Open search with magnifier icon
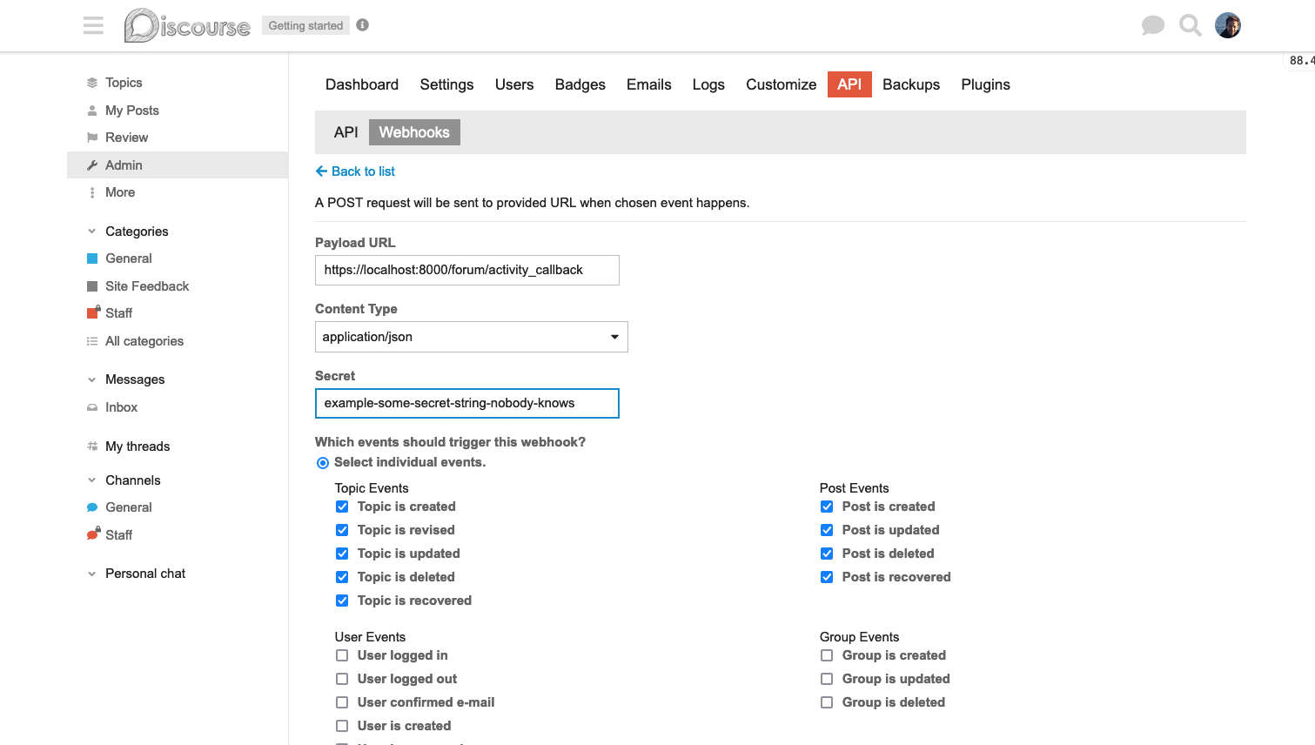Screen dimensions: 1315x745 click(x=1190, y=25)
